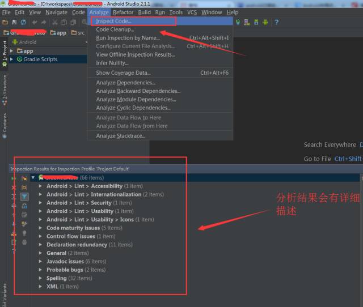
Task: Click the Open folder toolbar icon
Action: point(5,22)
